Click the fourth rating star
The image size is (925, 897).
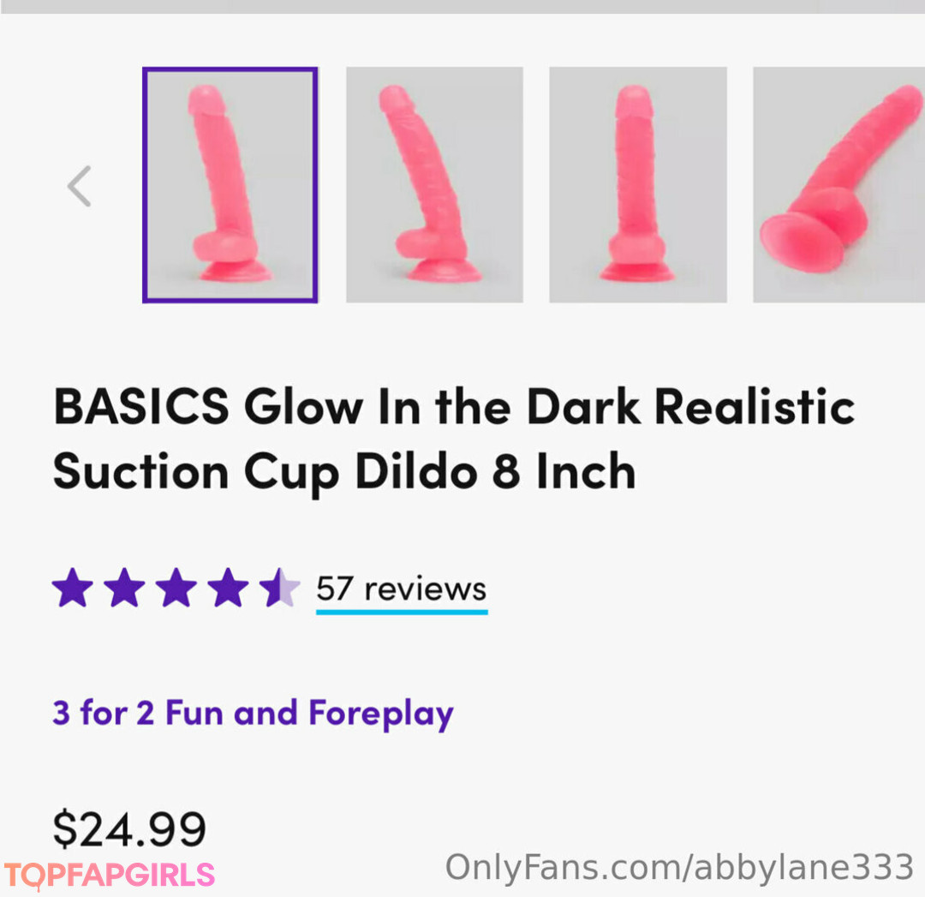tap(228, 589)
